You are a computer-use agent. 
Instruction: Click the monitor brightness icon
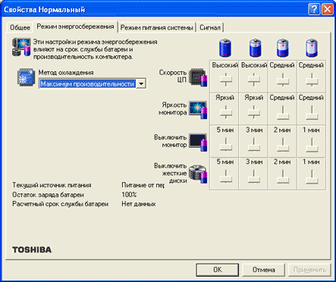point(198,110)
